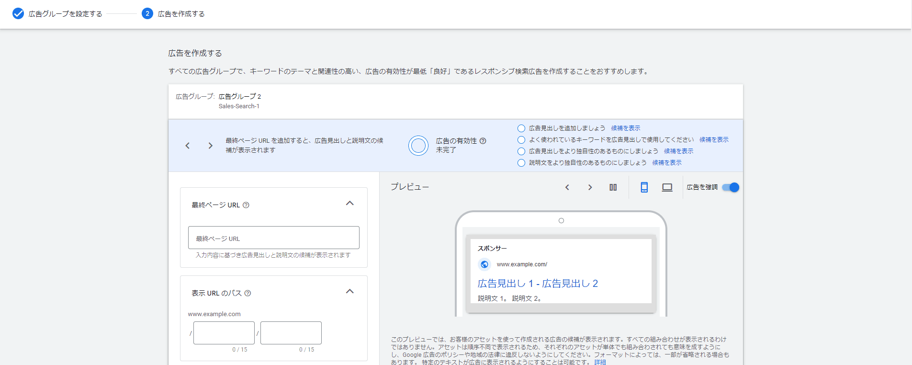Go to 広告グループを設定する step
912x365 pixels.
pyautogui.click(x=66, y=14)
